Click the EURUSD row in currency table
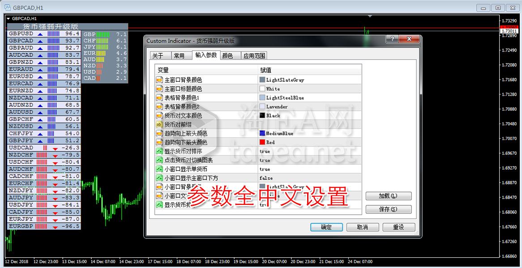This screenshot has width=522, height=268. click(x=43, y=77)
